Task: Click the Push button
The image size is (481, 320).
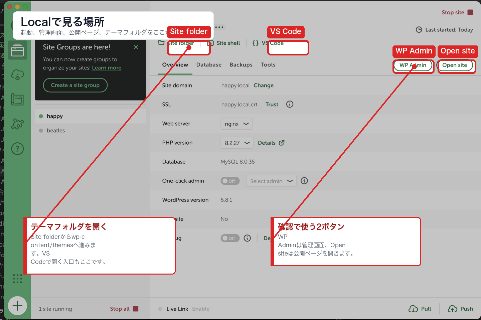Action: [x=460, y=309]
